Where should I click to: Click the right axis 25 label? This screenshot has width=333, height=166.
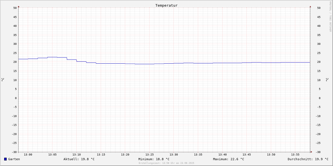[x=319, y=53]
